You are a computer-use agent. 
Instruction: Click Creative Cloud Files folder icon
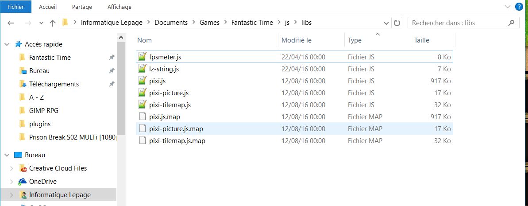coord(23,168)
